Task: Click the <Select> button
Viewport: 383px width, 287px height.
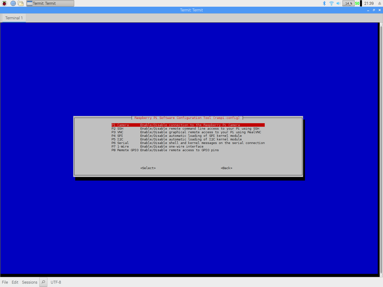Action: coord(148,168)
